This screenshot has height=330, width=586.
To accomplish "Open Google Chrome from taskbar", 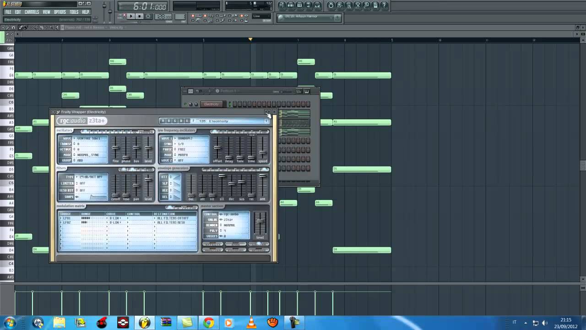I will click(208, 323).
